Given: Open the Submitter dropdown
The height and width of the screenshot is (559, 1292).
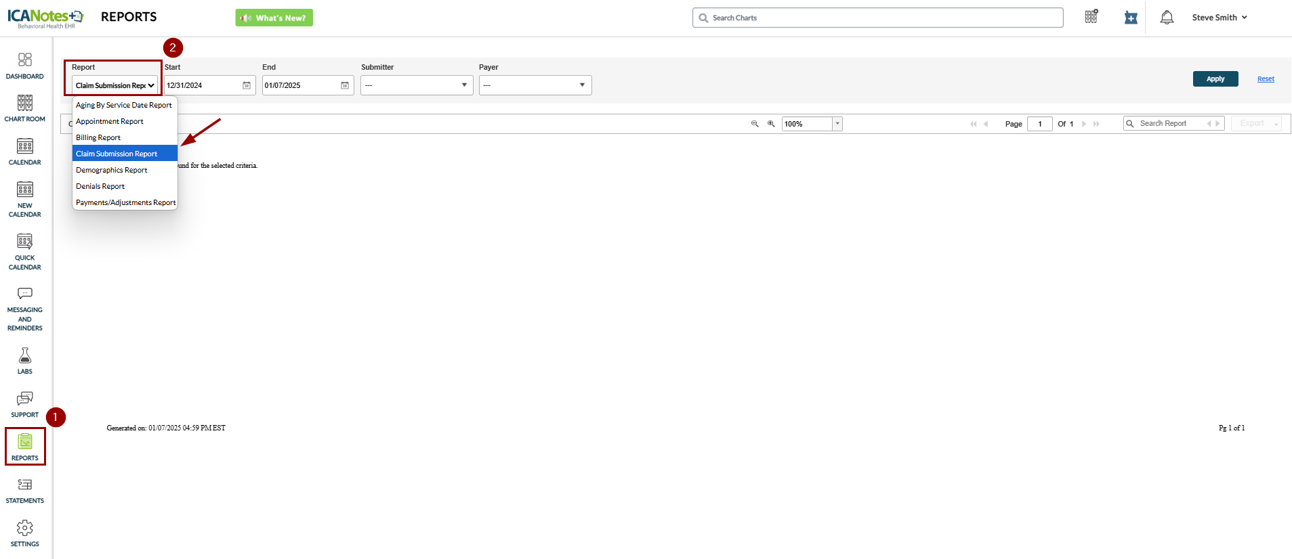Looking at the screenshot, I should (x=417, y=85).
